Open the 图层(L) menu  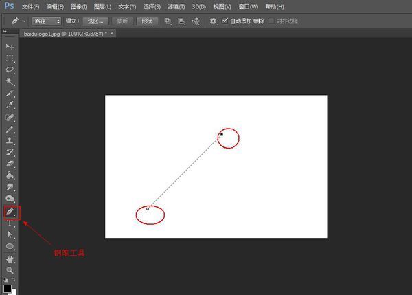coord(100,6)
